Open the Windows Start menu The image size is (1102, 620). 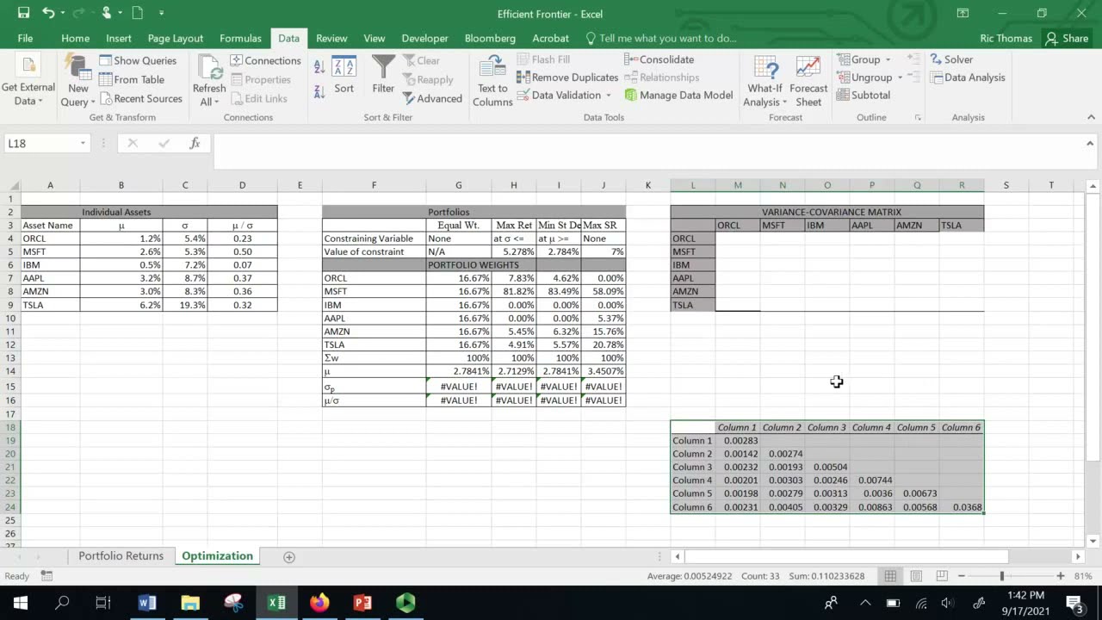click(20, 603)
